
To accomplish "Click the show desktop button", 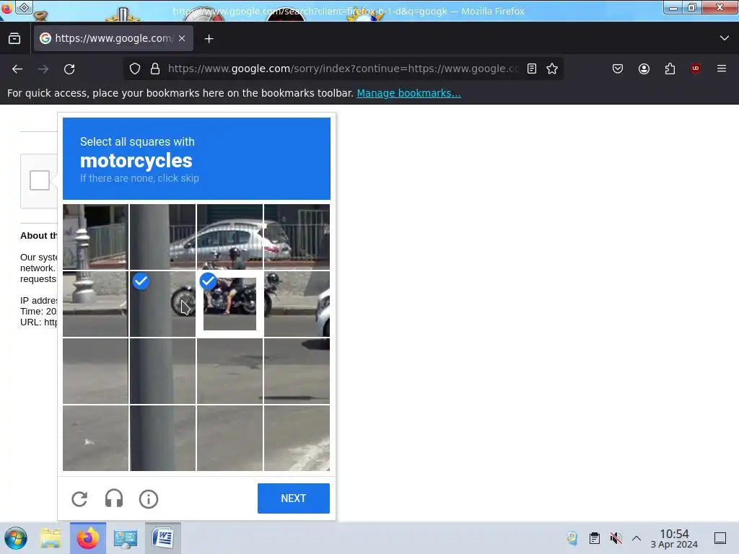I will (720, 538).
